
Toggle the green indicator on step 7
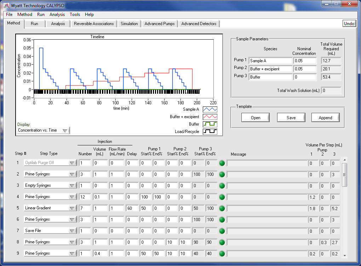(x=222, y=231)
